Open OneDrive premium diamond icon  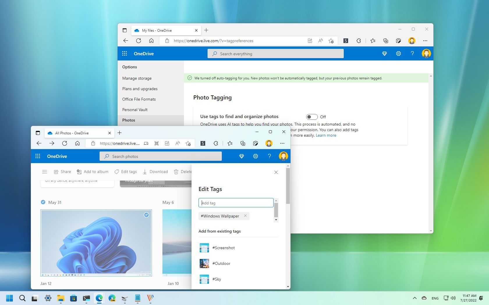click(x=241, y=156)
